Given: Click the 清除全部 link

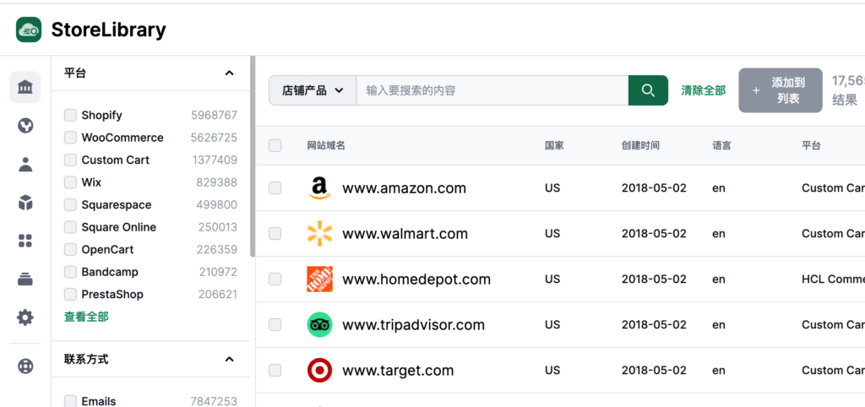Looking at the screenshot, I should tap(704, 90).
